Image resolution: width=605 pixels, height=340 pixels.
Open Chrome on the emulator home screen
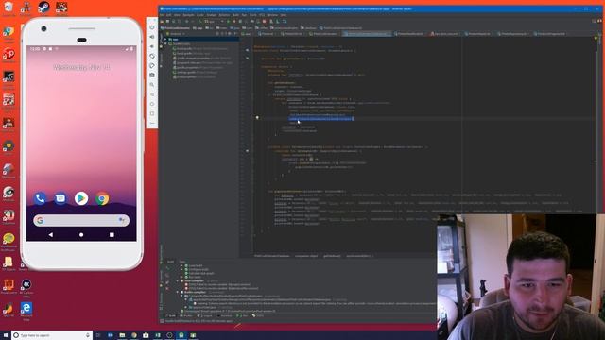[102, 198]
